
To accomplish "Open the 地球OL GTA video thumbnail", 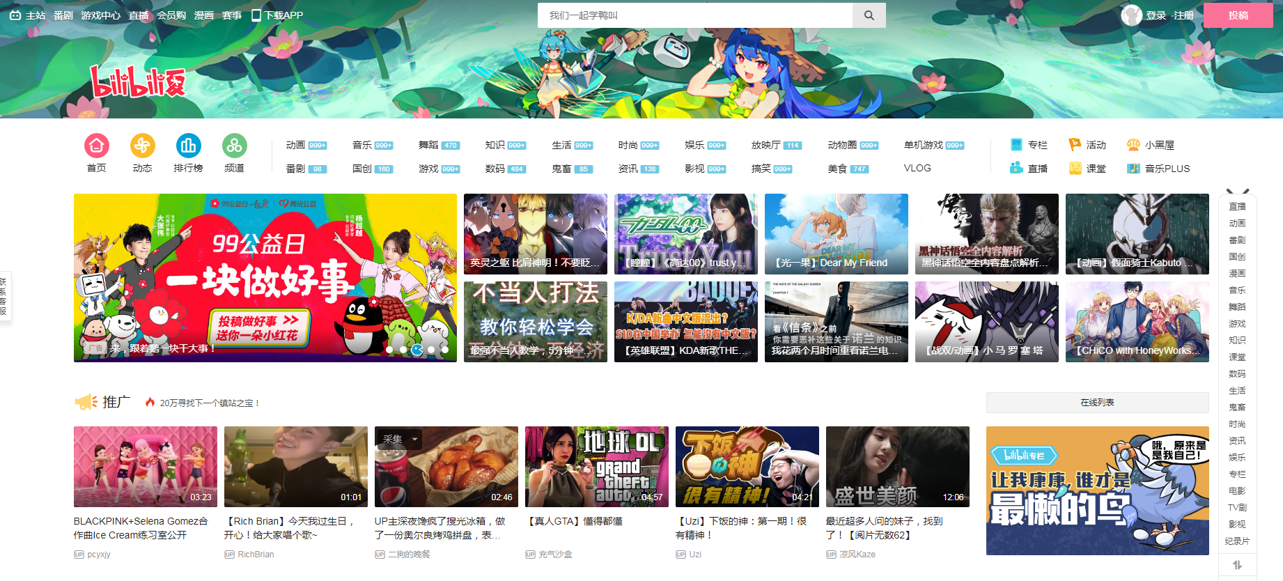I will [597, 467].
